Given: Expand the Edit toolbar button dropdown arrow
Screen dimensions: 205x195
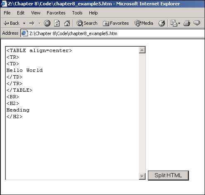Looking at the screenshot, I should pos(179,23).
